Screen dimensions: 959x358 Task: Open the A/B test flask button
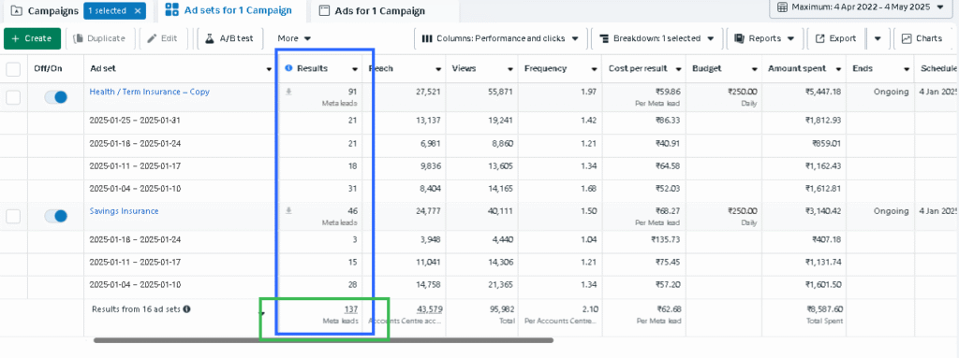(230, 38)
